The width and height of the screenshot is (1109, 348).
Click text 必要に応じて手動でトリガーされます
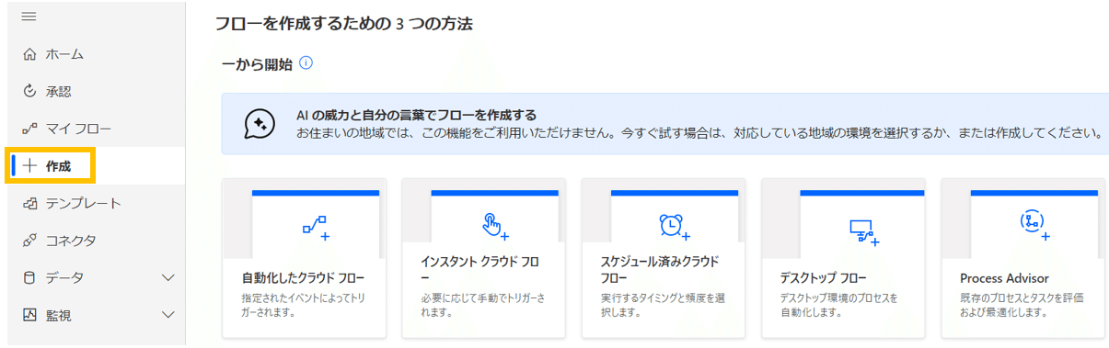tap(482, 305)
